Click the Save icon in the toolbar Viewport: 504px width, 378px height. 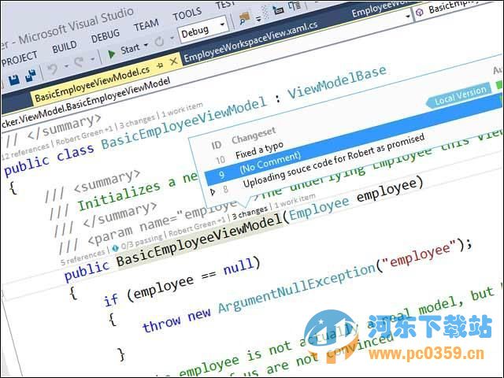pyautogui.click(x=14, y=80)
